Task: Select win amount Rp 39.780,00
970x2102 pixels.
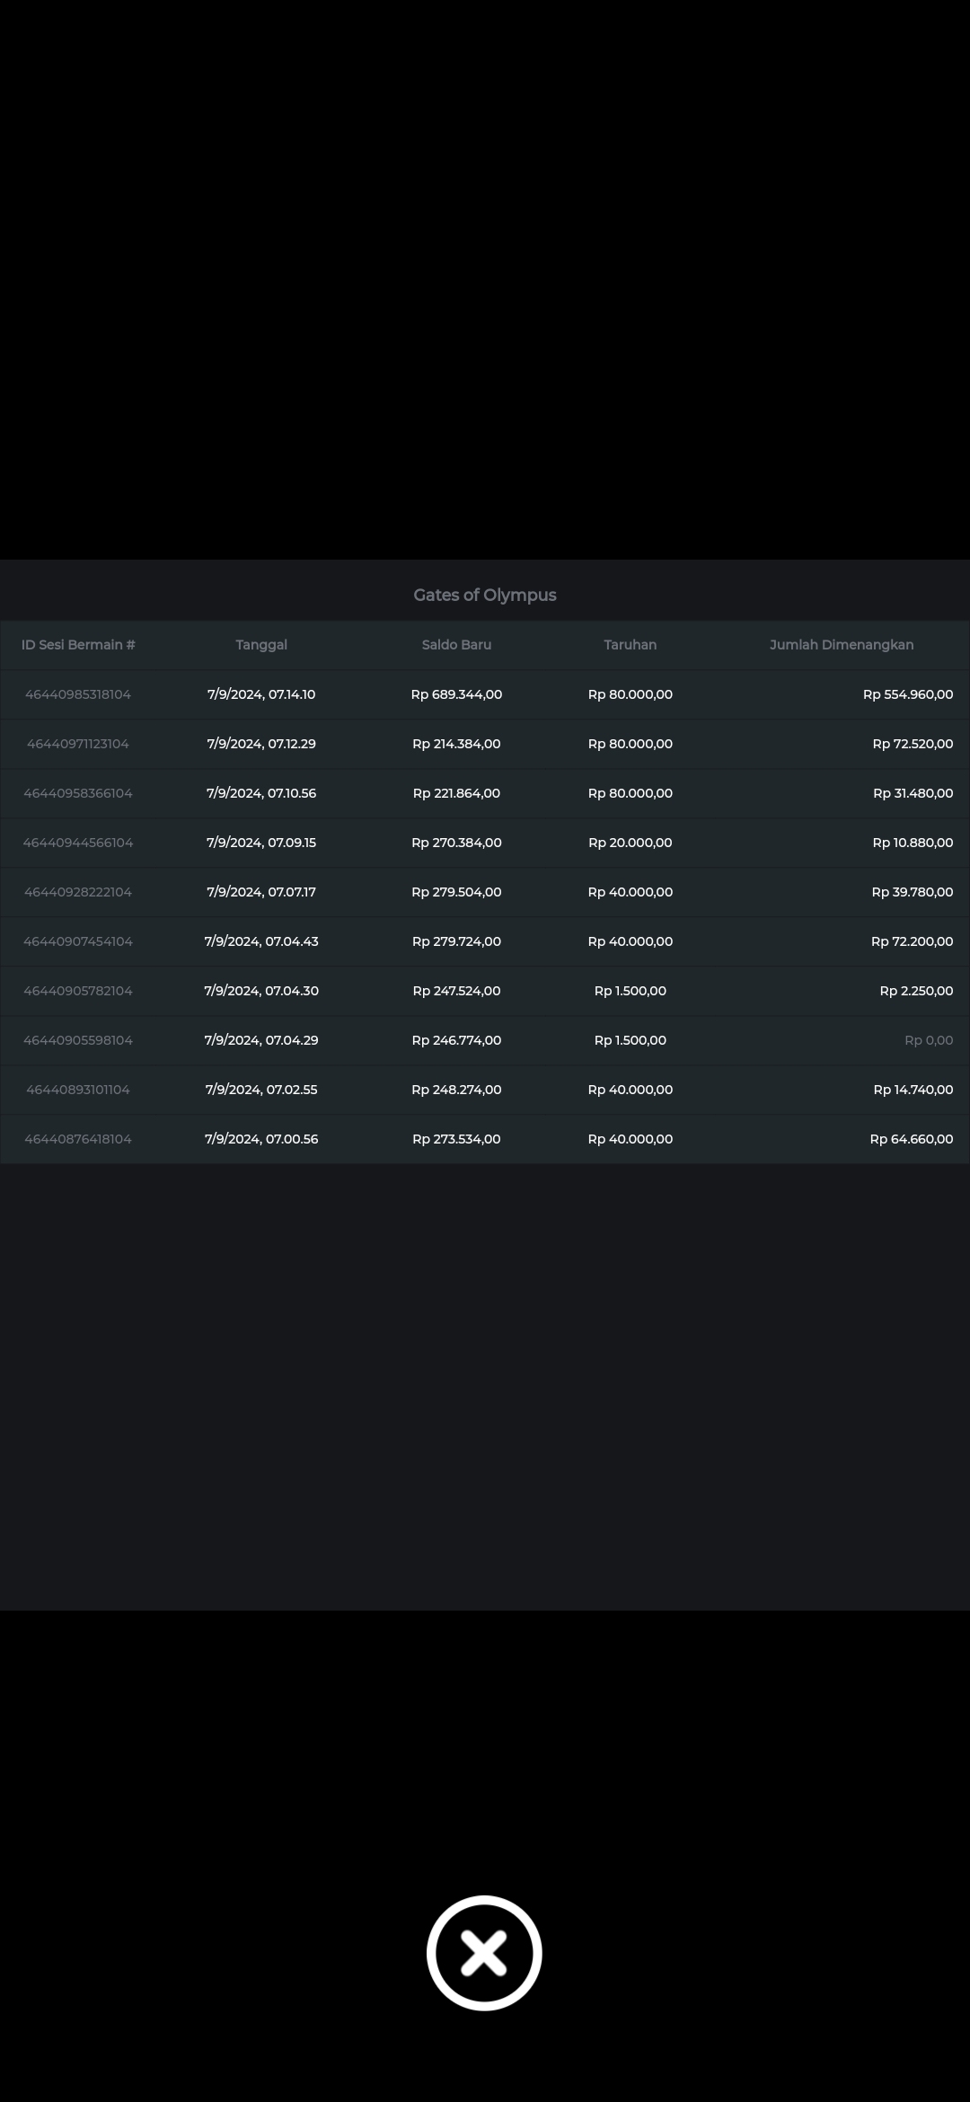Action: [x=913, y=892]
